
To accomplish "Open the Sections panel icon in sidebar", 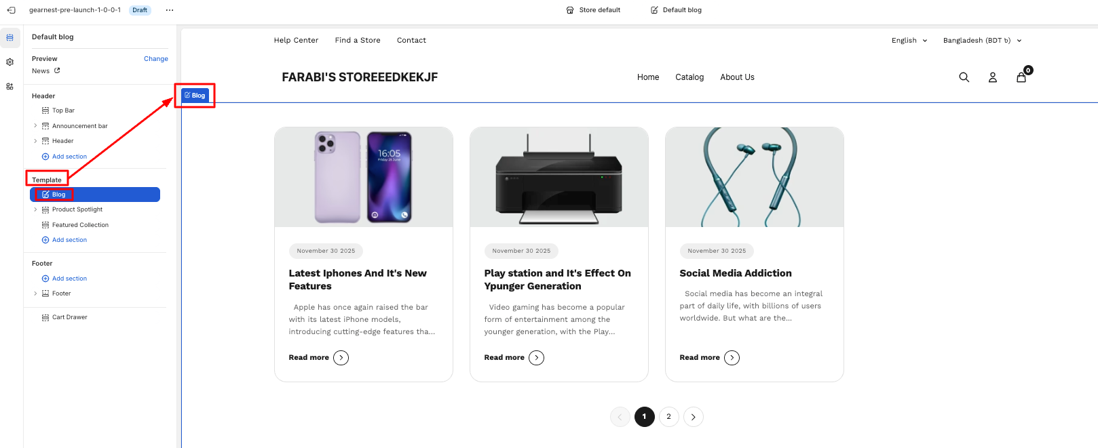I will click(10, 38).
